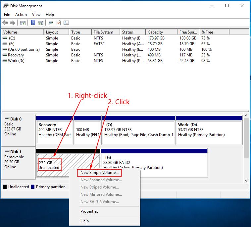Sort by the Status column header
Viewport: 251px width, 227px height.
tap(133, 32)
